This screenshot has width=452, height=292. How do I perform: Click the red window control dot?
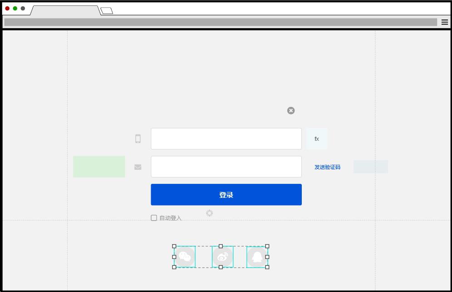click(8, 8)
